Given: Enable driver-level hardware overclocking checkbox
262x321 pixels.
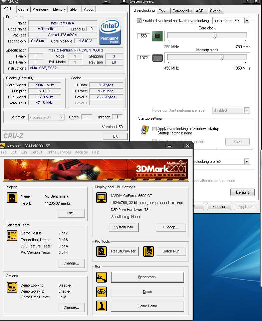Looking at the screenshot, I should point(140,21).
